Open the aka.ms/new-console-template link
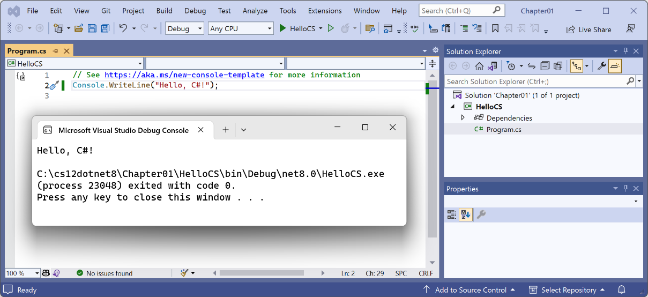This screenshot has width=648, height=297. pos(184,75)
